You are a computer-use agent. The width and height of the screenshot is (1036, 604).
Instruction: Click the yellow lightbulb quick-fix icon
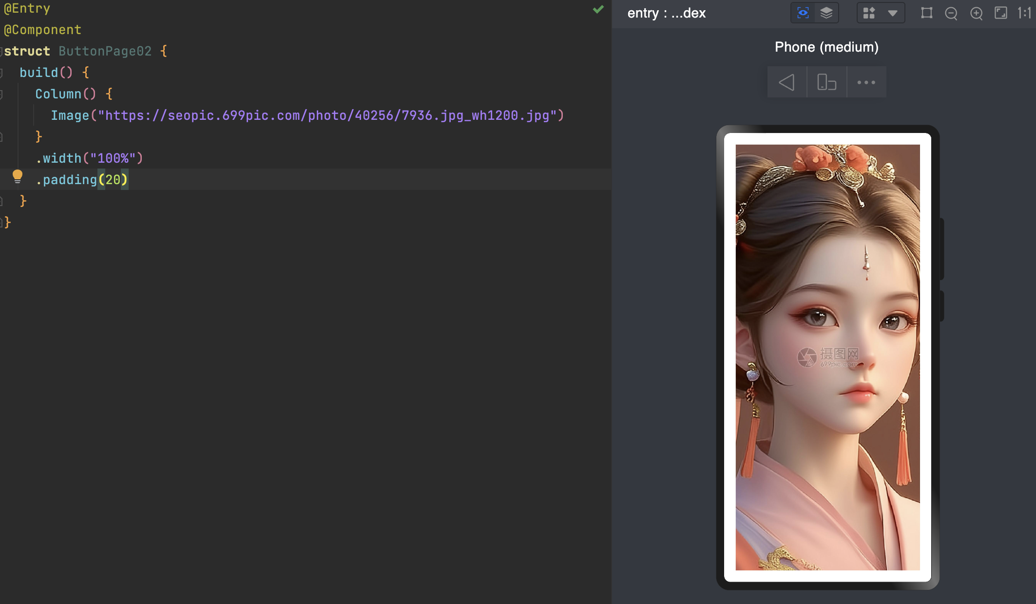(17, 176)
